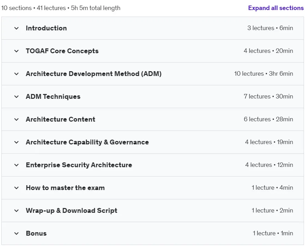Expand the Architecture Content chevron

(17, 120)
